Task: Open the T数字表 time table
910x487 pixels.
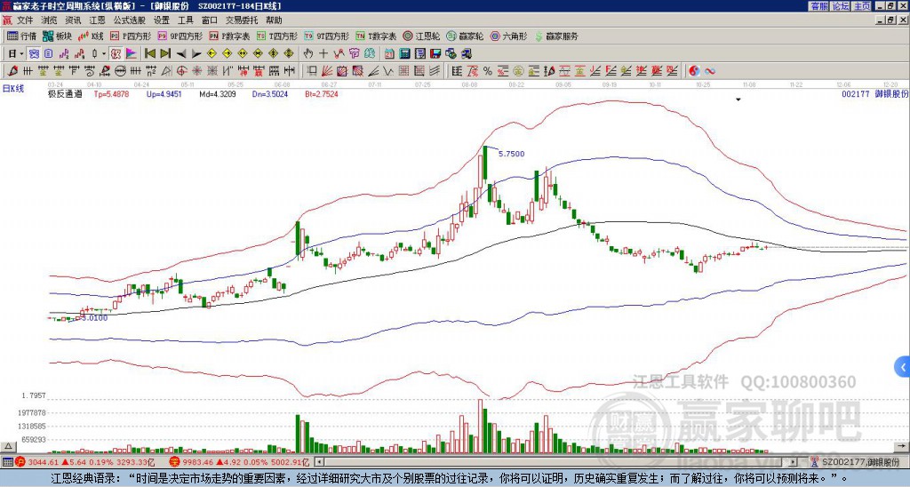Action: 376,36
